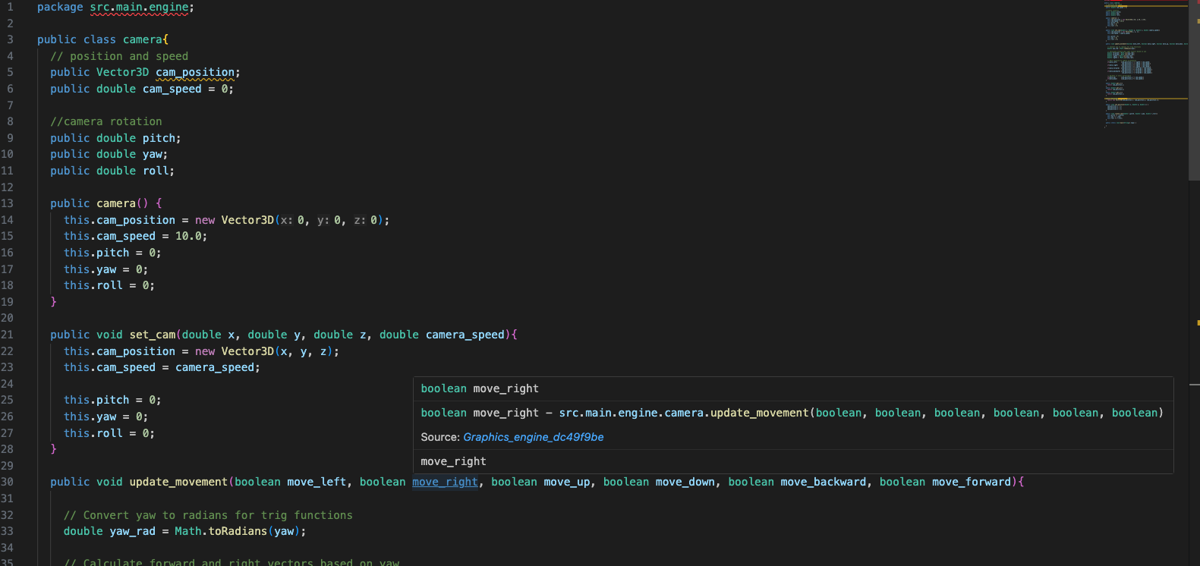Click the move_forward parameter
1200x566 pixels.
[972, 482]
